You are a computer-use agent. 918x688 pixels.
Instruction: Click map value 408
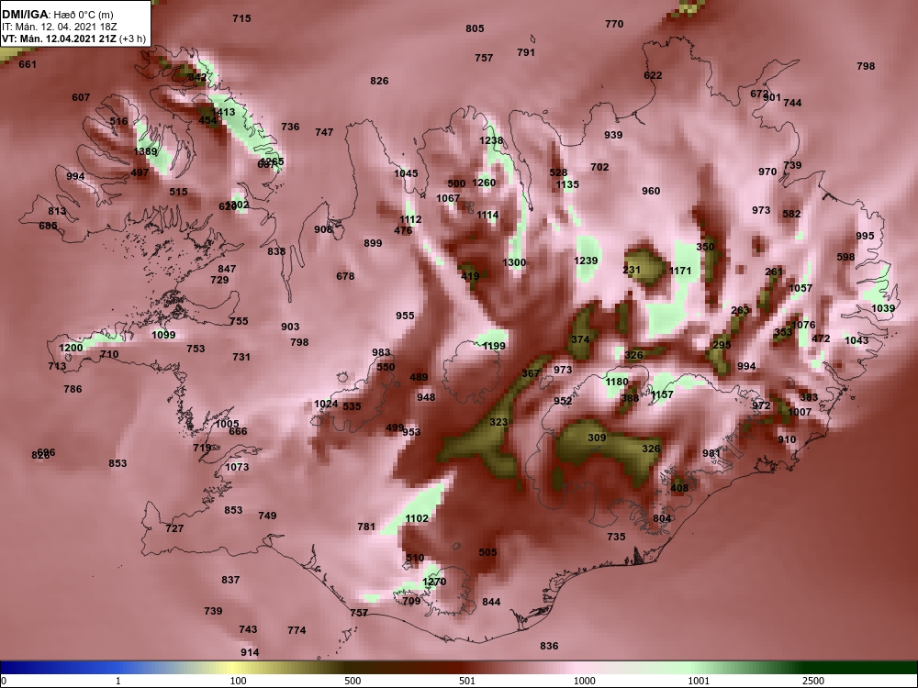(679, 488)
